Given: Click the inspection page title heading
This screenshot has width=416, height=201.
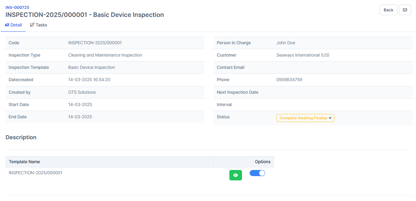Looking at the screenshot, I should tap(85, 15).
